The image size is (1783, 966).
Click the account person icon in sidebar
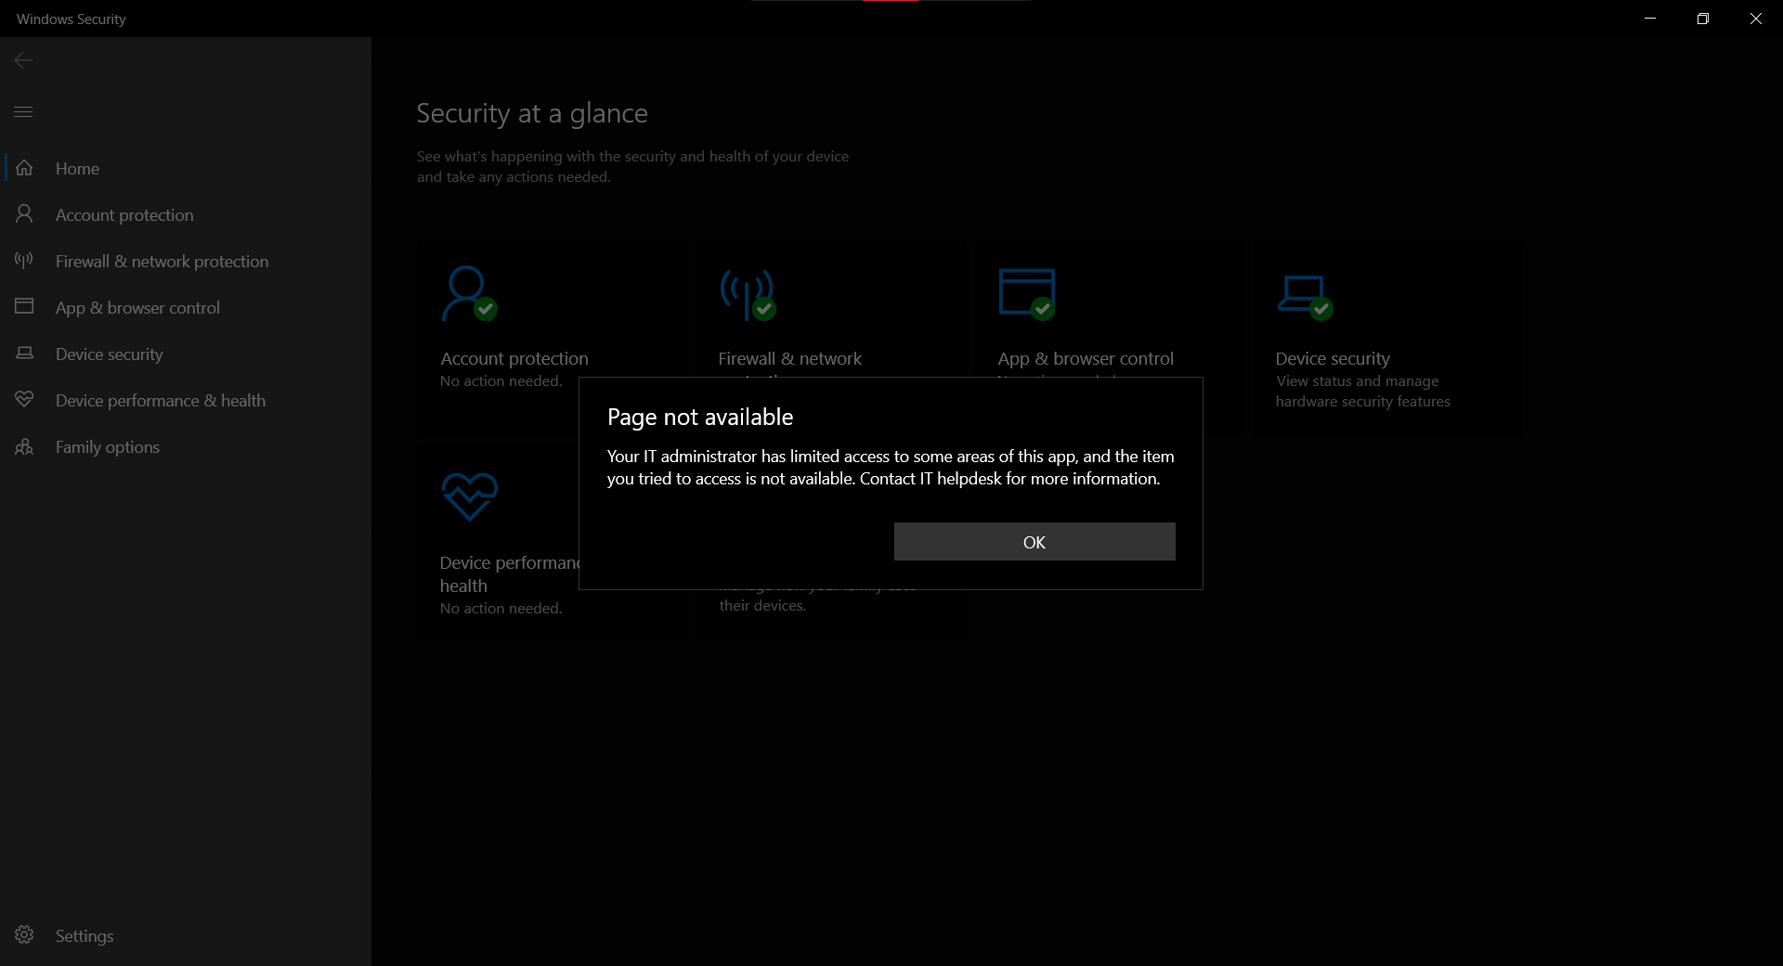tap(24, 214)
